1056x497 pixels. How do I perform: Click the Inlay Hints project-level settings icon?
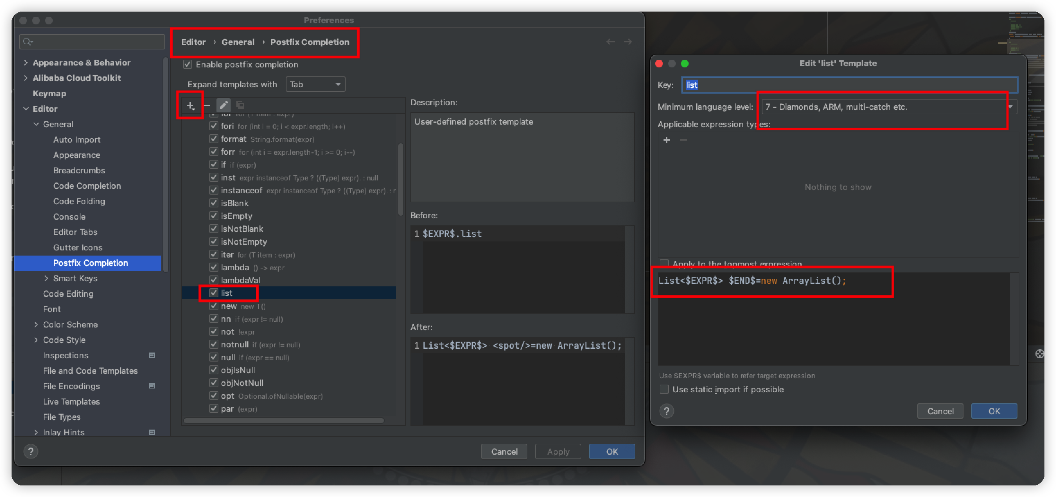tap(152, 432)
